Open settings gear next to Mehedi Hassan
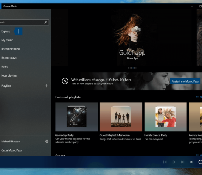Viewport: 202px width, 175px height. [x=47, y=141]
